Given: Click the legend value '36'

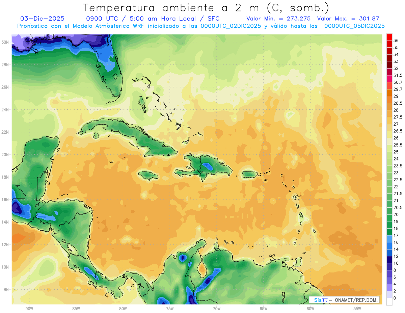Looking at the screenshot, I should [x=396, y=41].
